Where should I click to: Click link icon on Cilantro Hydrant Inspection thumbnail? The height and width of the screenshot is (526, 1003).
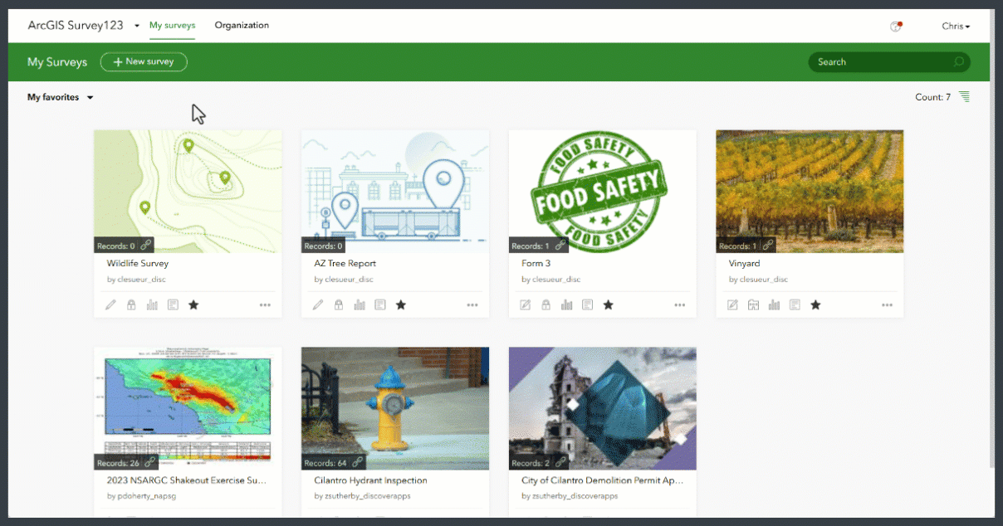(358, 463)
